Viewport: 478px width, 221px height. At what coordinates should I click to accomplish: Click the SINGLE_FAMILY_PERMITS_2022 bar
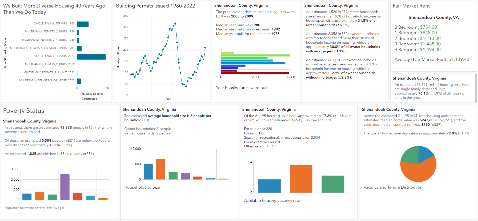tap(91, 57)
